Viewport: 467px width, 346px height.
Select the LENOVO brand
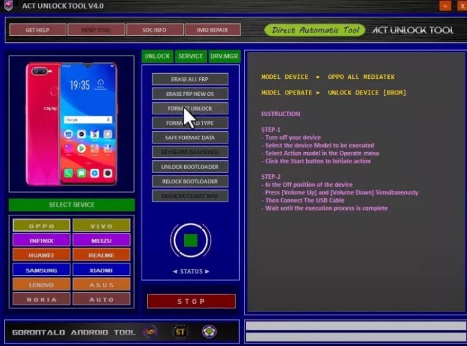coord(41,284)
